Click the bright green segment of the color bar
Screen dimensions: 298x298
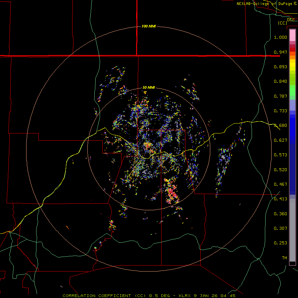coord(292,90)
